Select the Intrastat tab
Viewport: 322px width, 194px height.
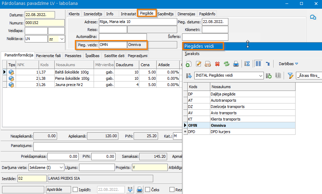[x=128, y=14]
